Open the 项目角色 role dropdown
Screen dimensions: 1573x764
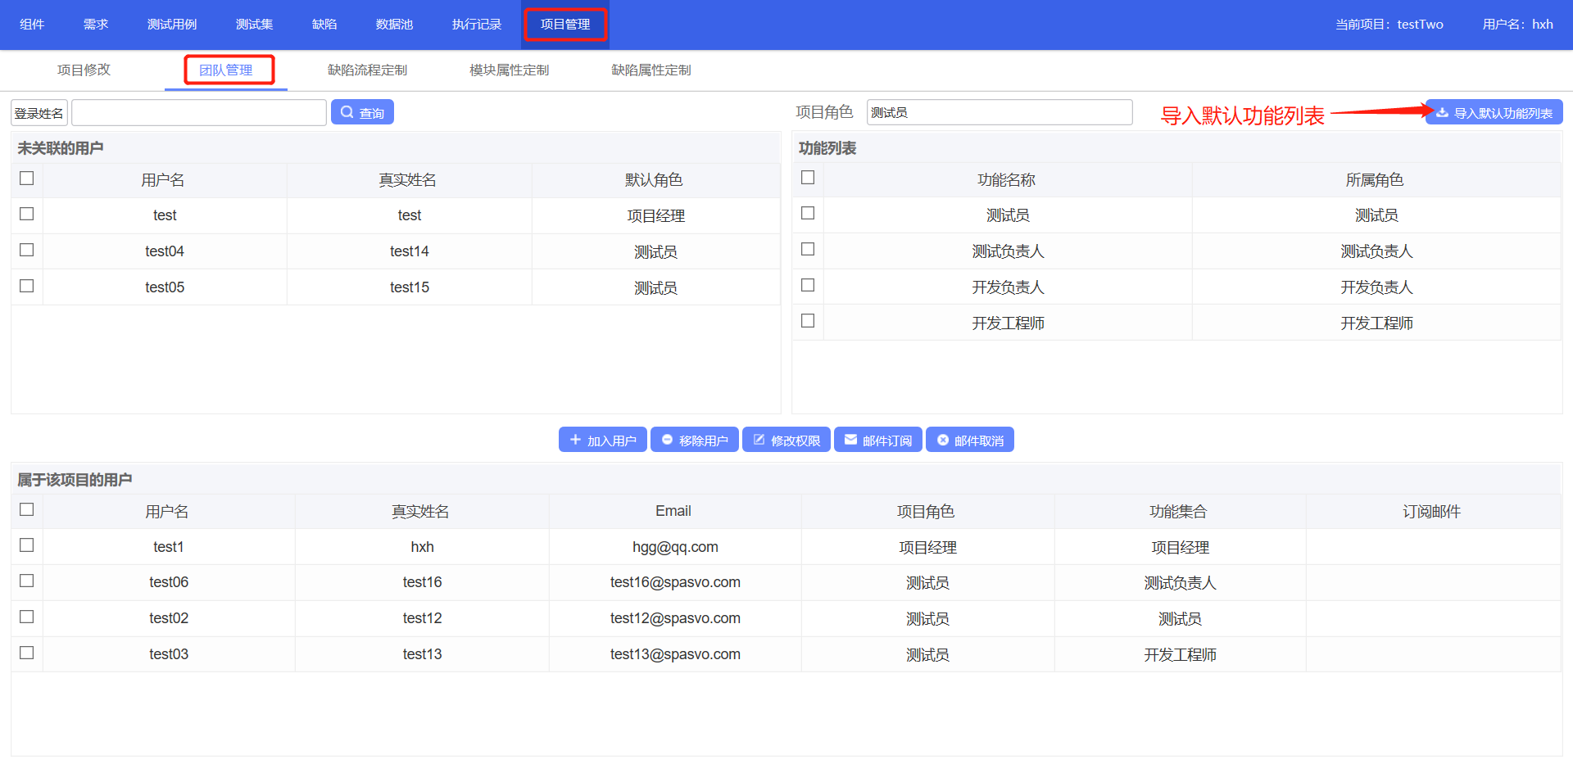tap(999, 112)
